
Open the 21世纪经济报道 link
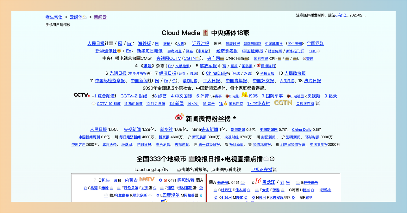coord(293,145)
